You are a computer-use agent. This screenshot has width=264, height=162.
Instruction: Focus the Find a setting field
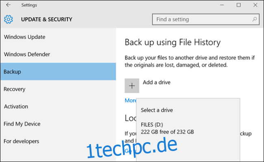[x=206, y=19]
